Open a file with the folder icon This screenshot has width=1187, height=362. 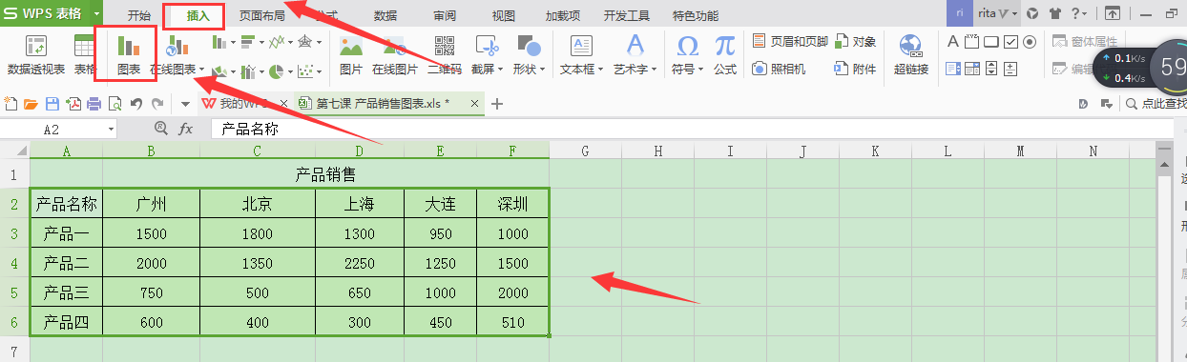pyautogui.click(x=31, y=103)
